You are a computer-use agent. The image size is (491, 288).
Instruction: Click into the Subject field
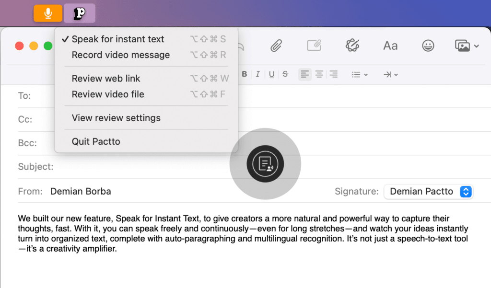pos(254,167)
